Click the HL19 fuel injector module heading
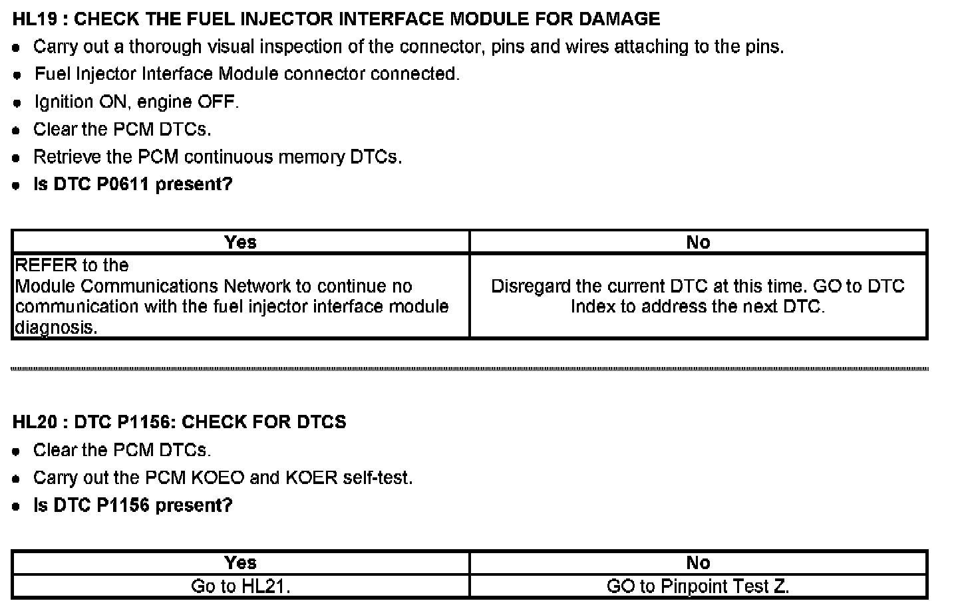 click(x=336, y=19)
